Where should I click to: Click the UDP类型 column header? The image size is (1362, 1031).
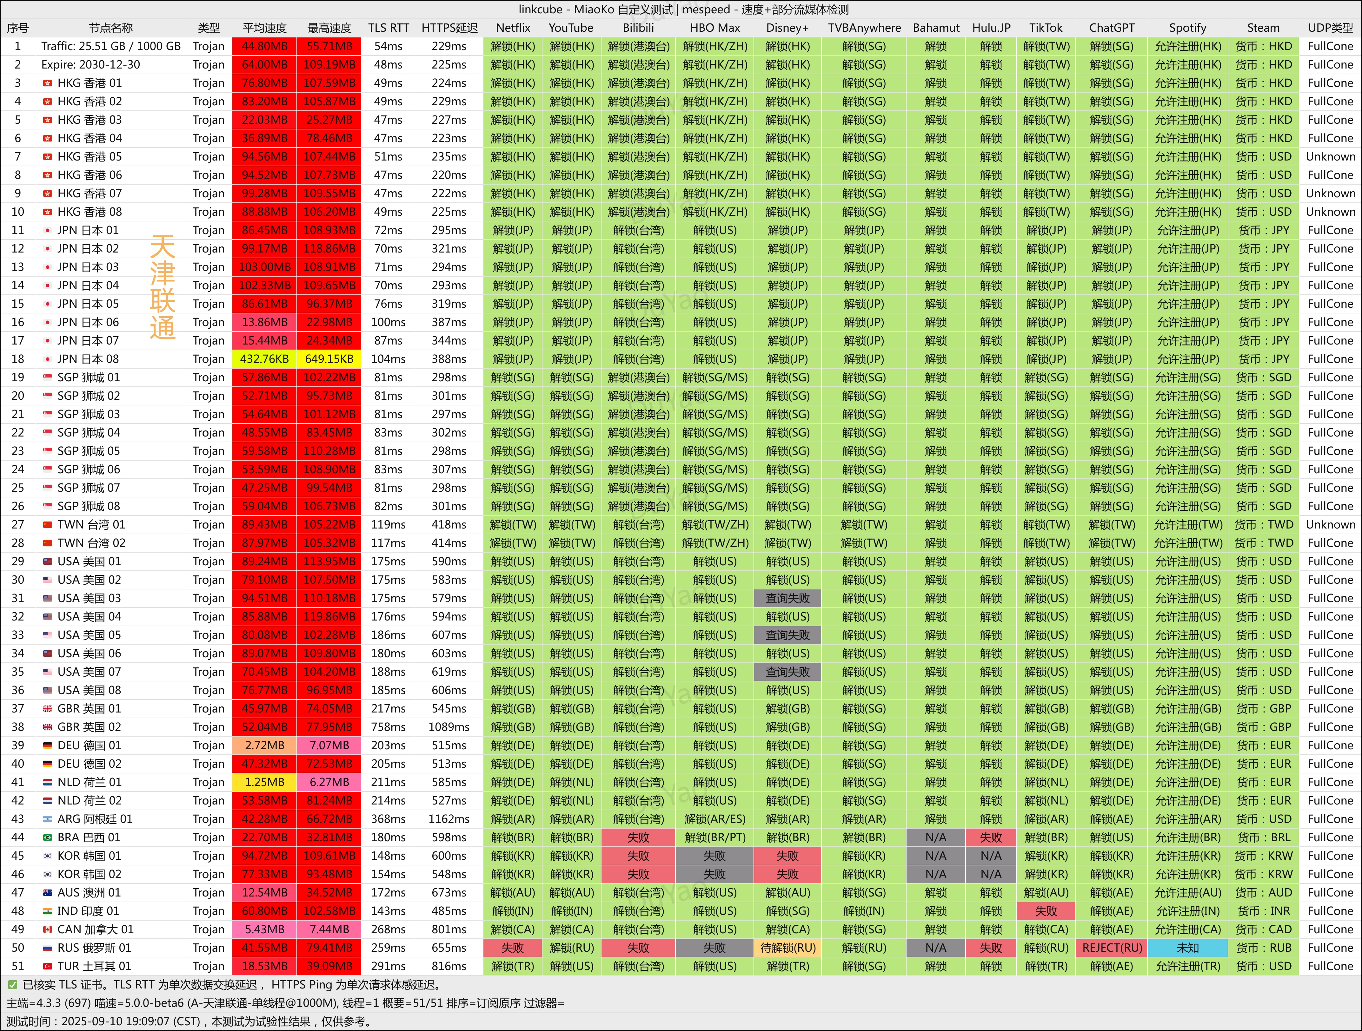click(1331, 28)
